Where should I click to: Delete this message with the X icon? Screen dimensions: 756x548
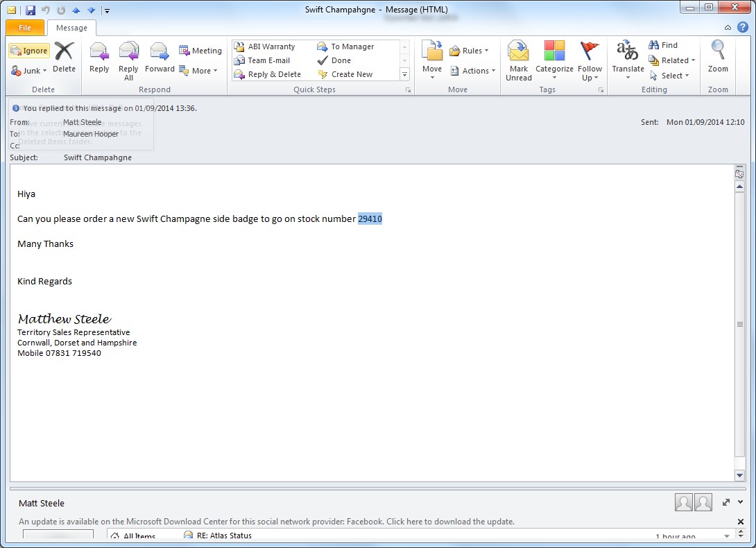[x=64, y=58]
